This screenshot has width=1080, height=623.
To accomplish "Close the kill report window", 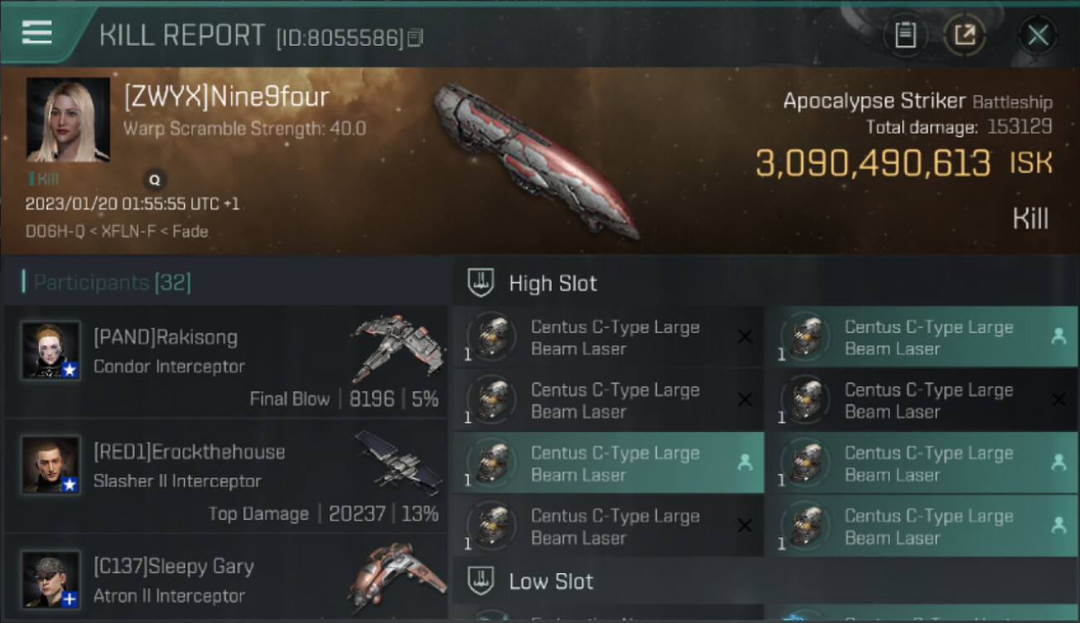I will pyautogui.click(x=1038, y=35).
